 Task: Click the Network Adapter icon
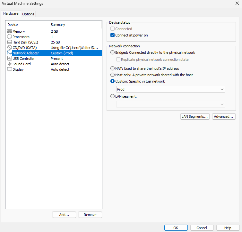pos(9,53)
